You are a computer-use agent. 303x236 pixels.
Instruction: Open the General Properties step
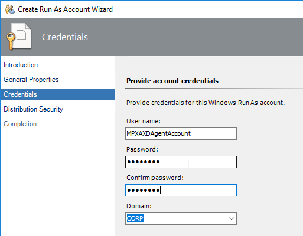pos(31,80)
